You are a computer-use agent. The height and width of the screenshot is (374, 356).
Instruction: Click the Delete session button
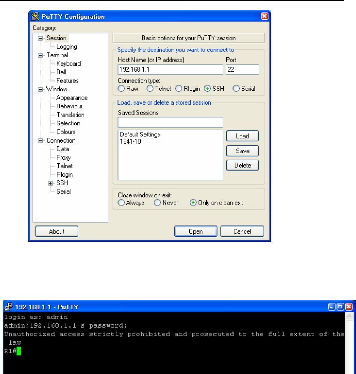pos(242,165)
